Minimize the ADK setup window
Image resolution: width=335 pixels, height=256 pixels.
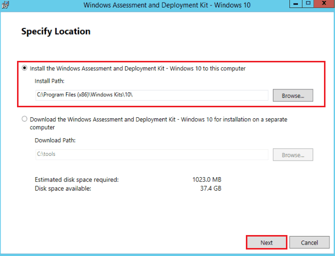(x=295, y=3)
